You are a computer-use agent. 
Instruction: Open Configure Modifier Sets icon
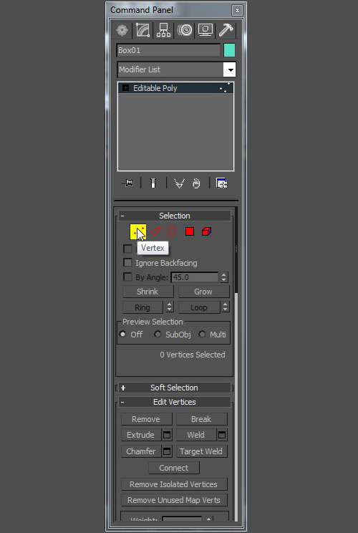point(222,183)
